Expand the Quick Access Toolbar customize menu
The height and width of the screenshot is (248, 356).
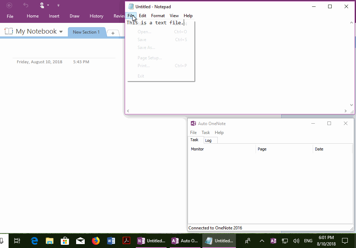pyautogui.click(x=58, y=5)
